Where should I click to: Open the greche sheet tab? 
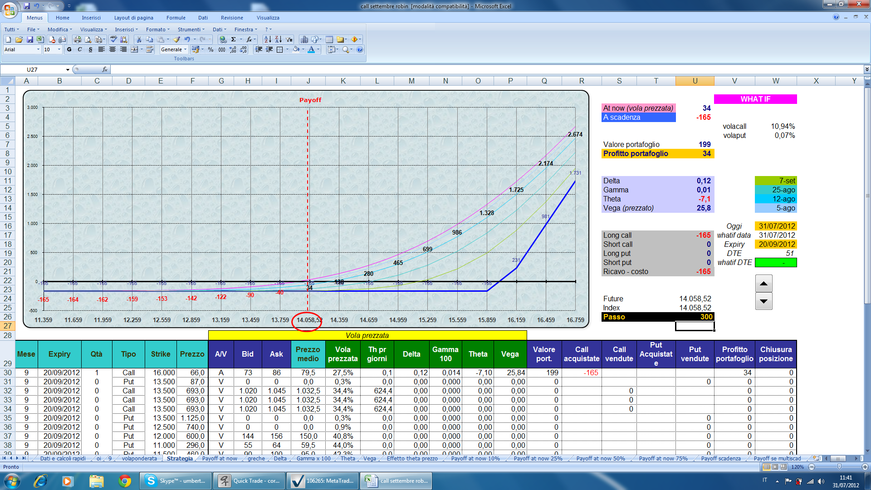pyautogui.click(x=256, y=459)
